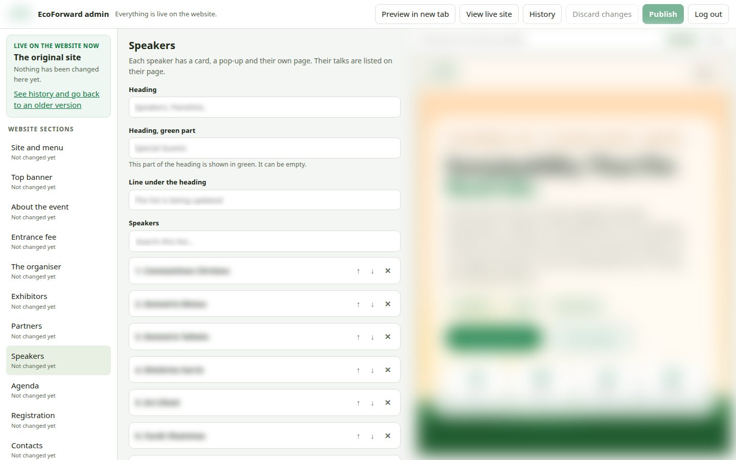Open the Site and menu section
736x460 pixels.
(58, 152)
